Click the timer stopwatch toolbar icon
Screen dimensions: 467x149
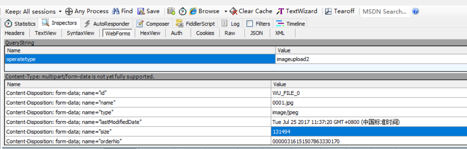(x=183, y=12)
